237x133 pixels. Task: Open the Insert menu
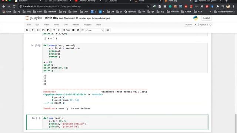[56, 25]
